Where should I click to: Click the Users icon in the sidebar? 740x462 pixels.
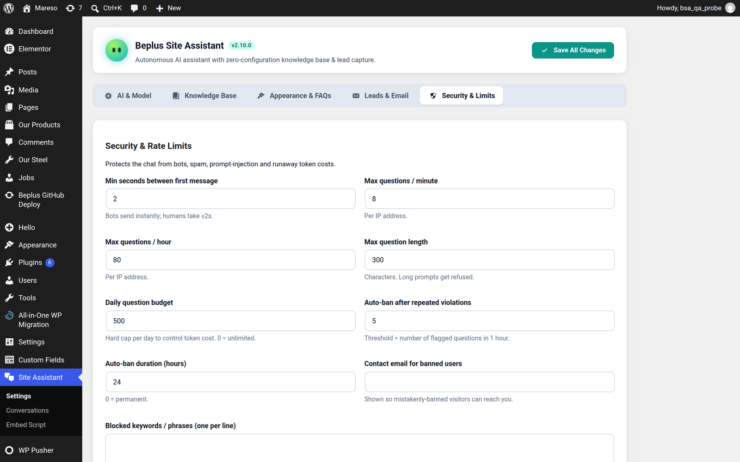(x=9, y=280)
